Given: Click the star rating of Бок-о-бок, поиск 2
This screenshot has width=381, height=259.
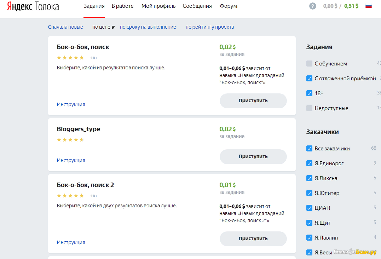Looking at the screenshot, I should click(70, 196).
